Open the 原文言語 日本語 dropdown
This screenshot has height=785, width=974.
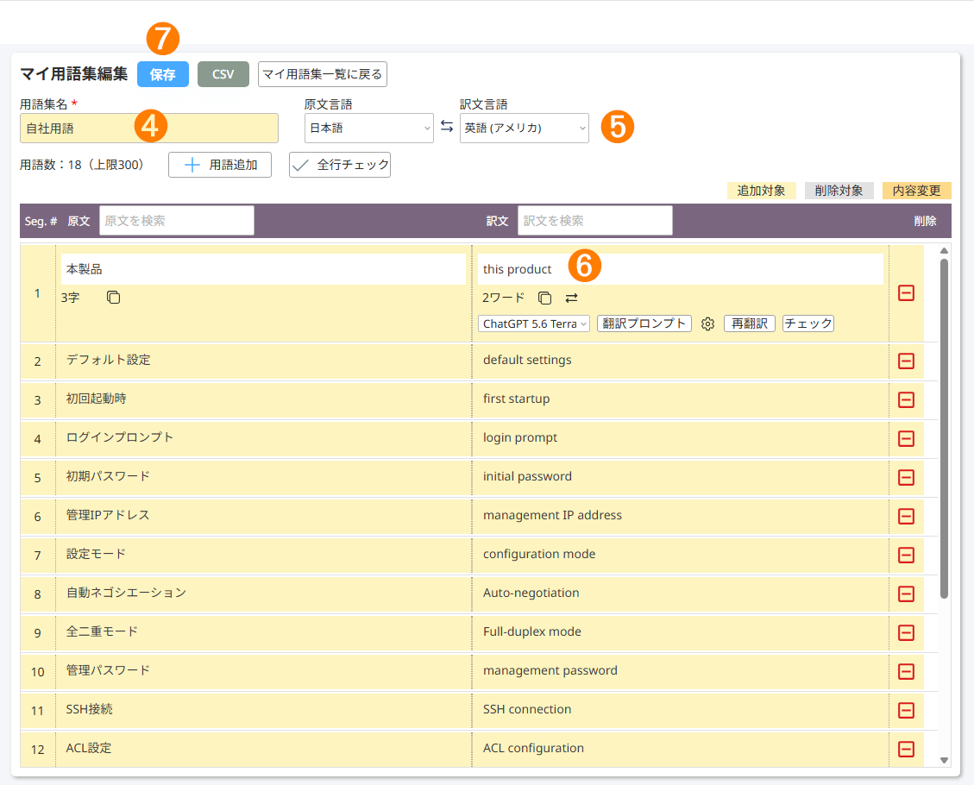(x=369, y=128)
